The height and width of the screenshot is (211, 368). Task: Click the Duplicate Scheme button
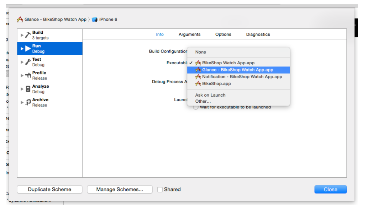49,189
